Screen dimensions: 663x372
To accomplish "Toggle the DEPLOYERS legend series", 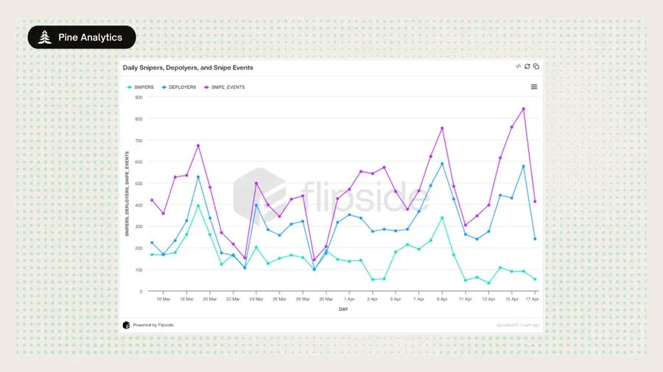I will click(179, 87).
